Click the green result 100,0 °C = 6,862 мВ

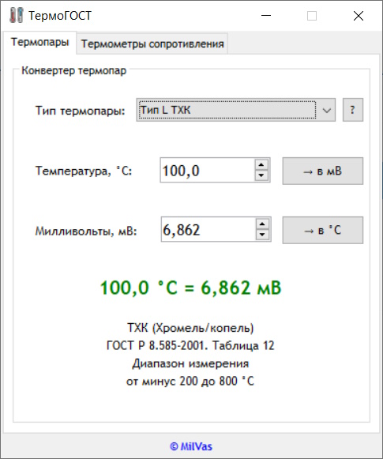click(190, 288)
